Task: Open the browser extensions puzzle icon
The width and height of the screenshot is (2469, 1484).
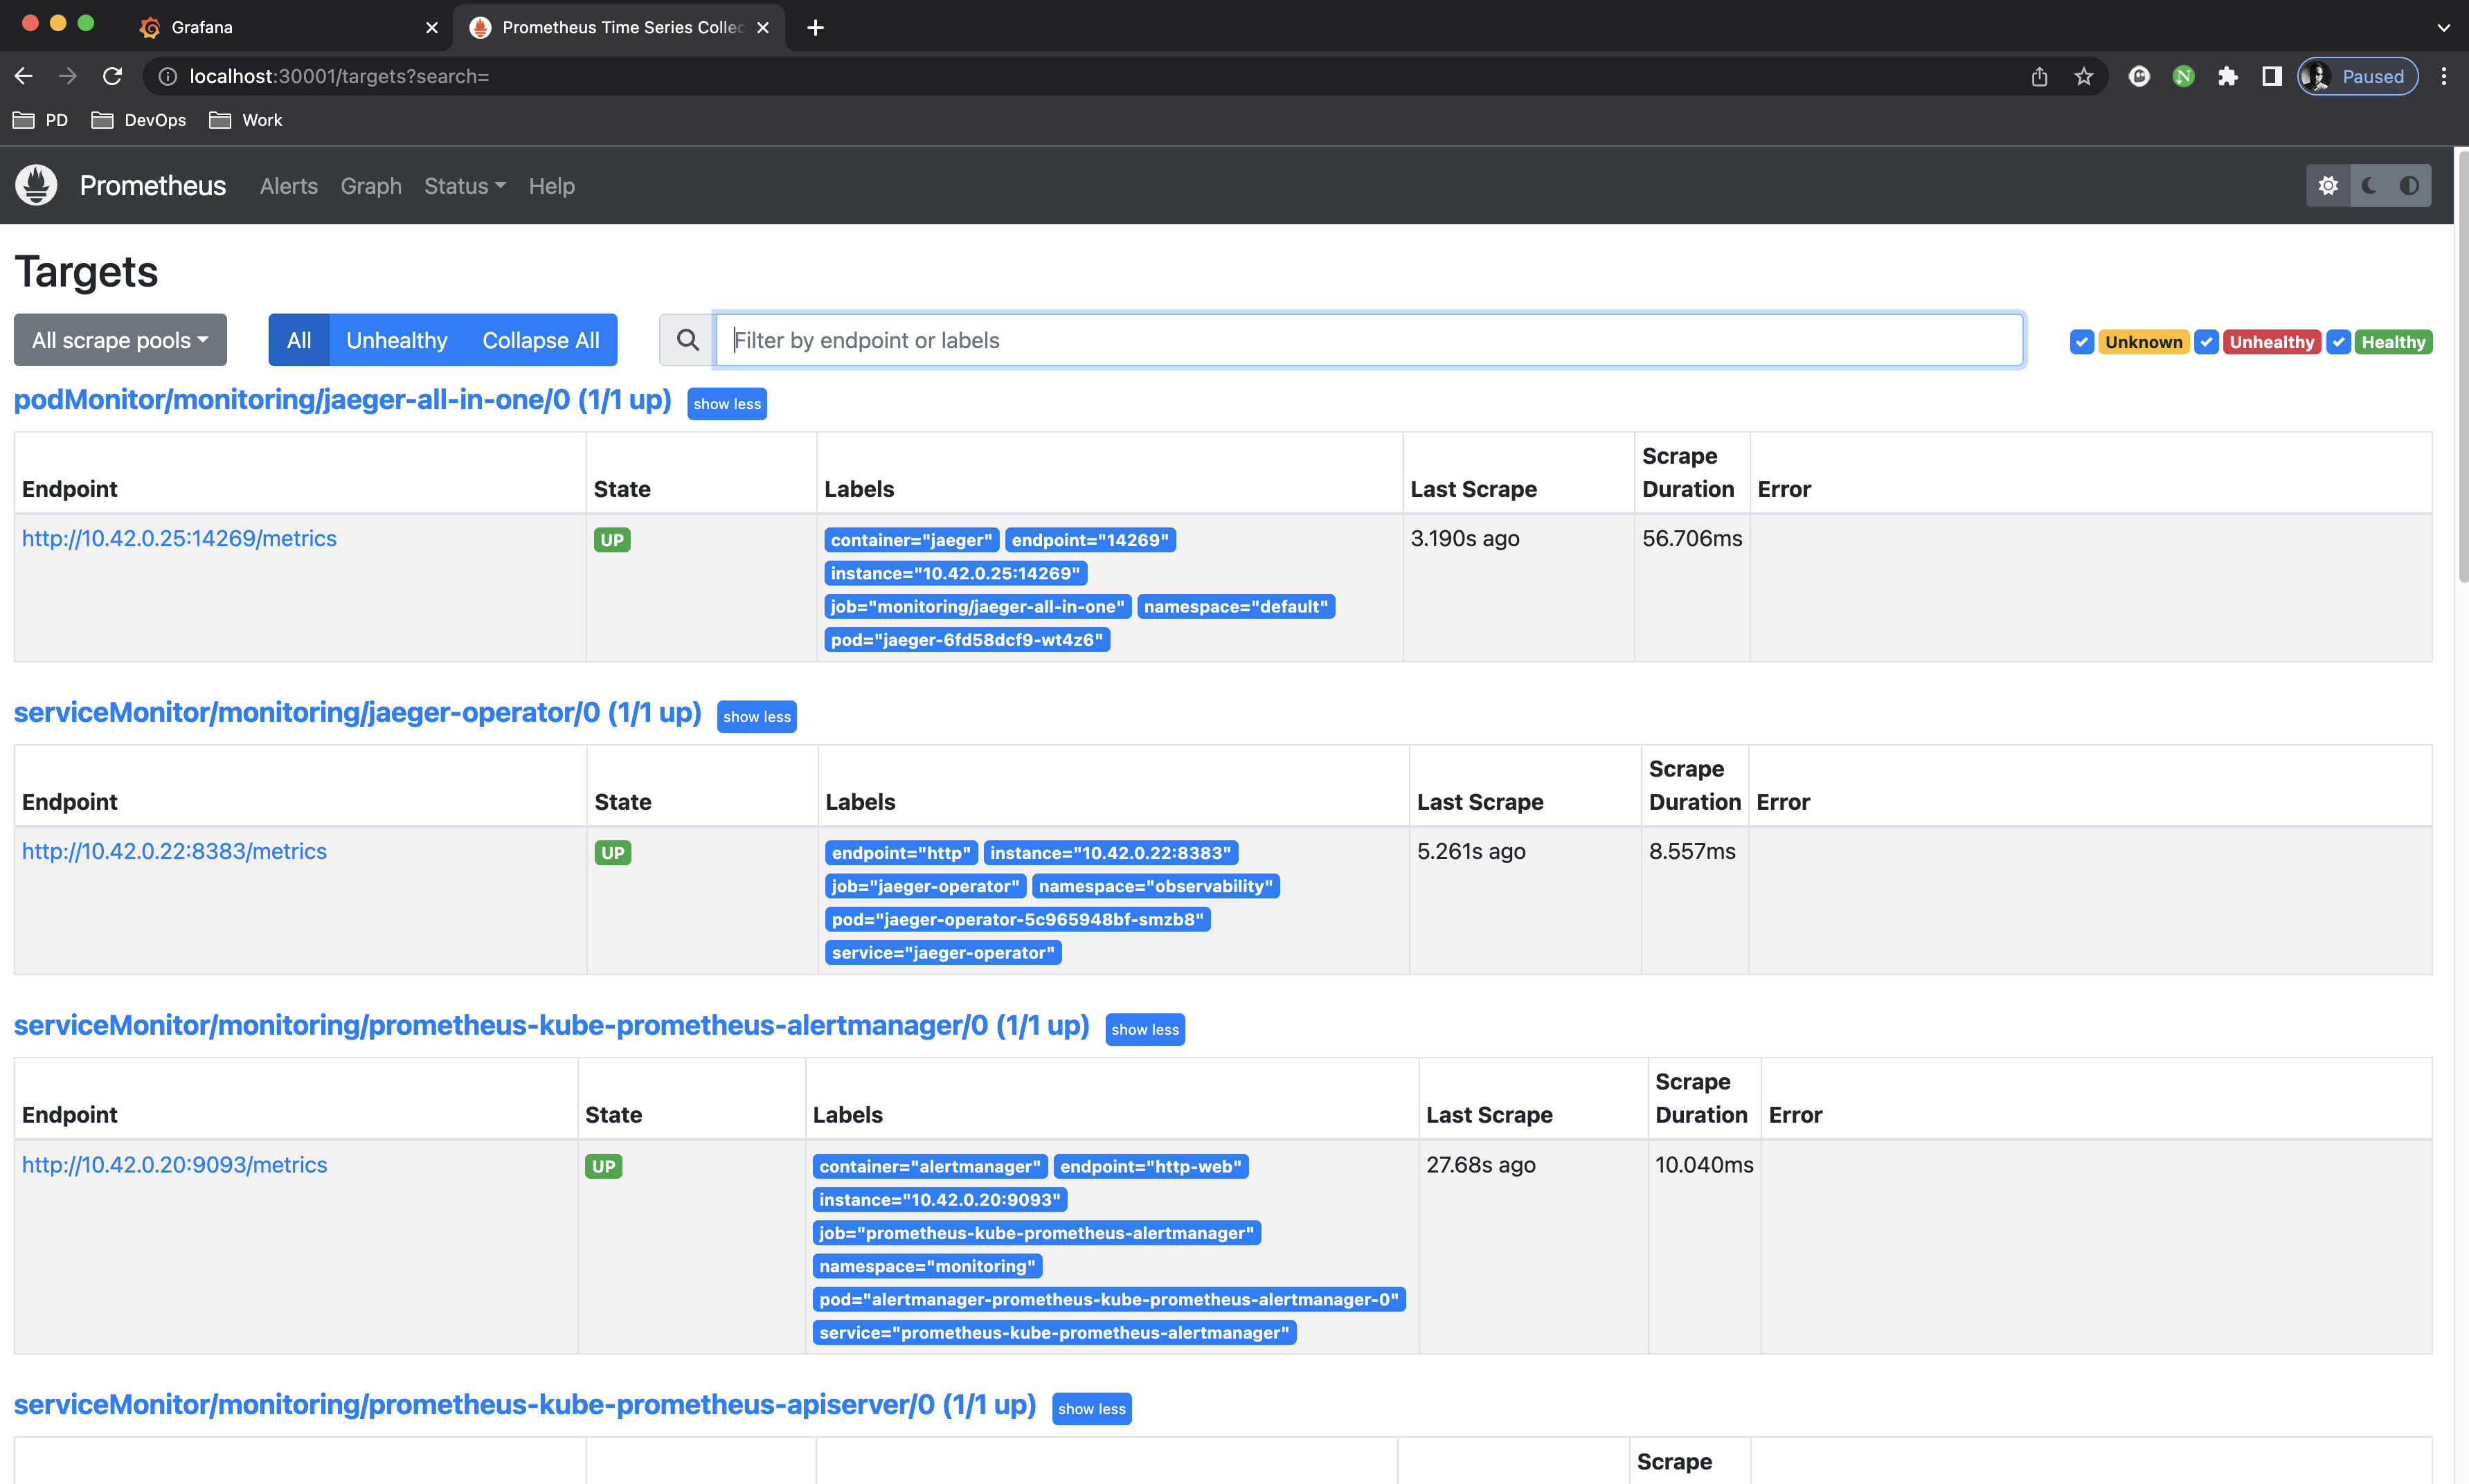Action: pyautogui.click(x=2227, y=77)
